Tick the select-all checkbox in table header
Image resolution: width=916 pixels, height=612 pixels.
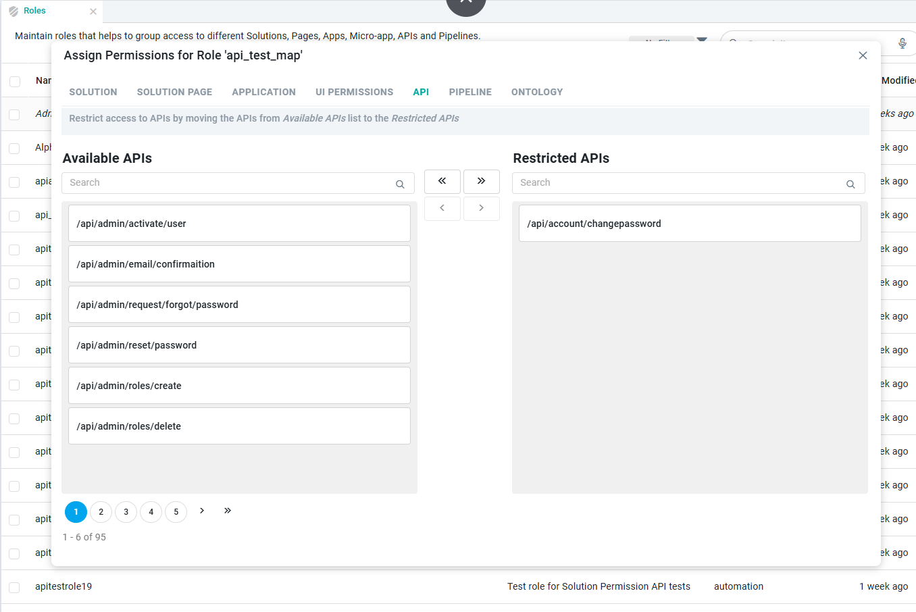point(15,82)
